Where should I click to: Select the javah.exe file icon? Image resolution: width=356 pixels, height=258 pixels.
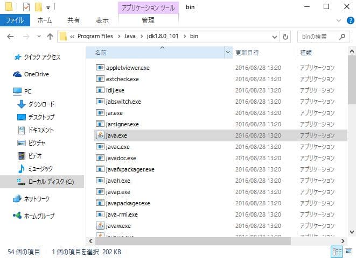(100, 181)
